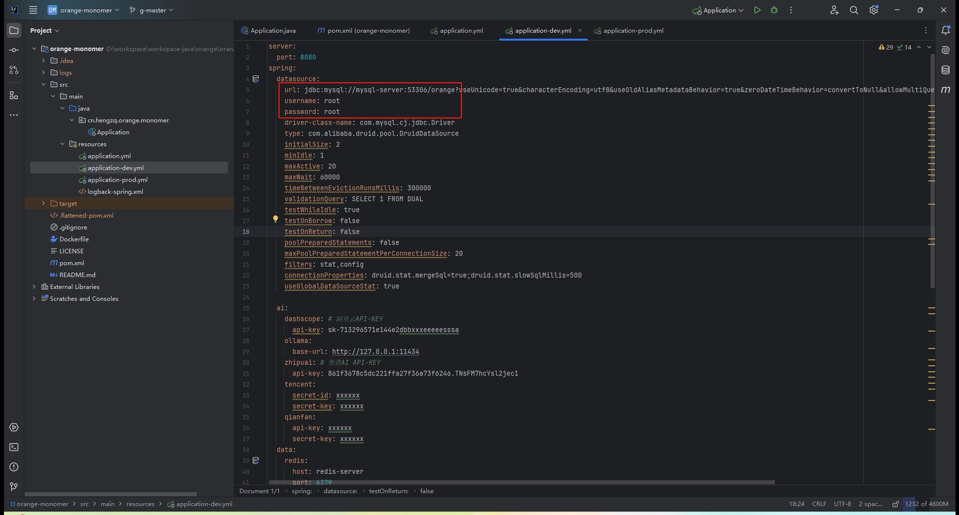Open the Maven tool window
The height and width of the screenshot is (515, 959).
(946, 90)
